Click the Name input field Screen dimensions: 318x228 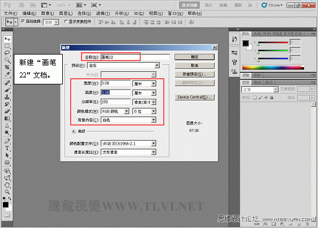click(135, 57)
